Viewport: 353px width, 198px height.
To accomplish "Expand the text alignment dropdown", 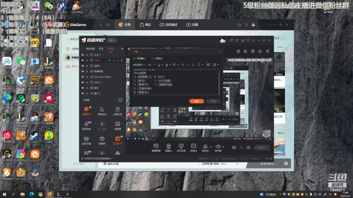I will [x=218, y=65].
